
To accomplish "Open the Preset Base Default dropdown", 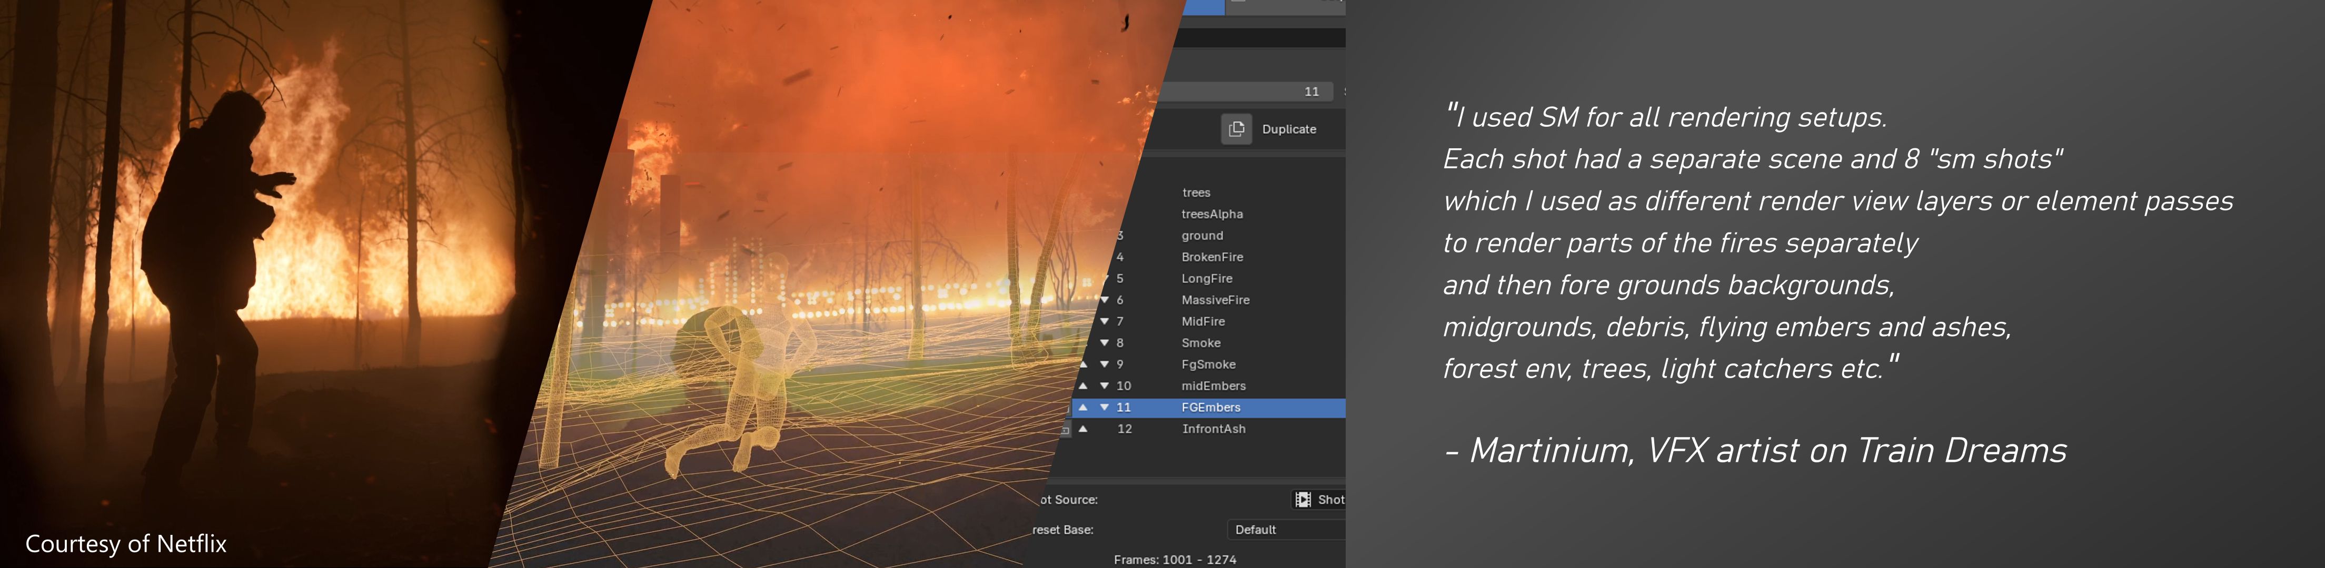I will click(1285, 529).
